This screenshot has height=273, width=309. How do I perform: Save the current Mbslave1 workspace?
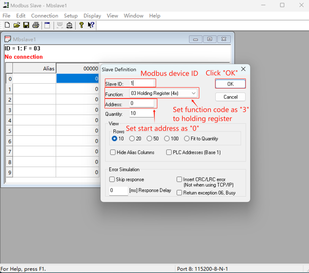point(26,25)
